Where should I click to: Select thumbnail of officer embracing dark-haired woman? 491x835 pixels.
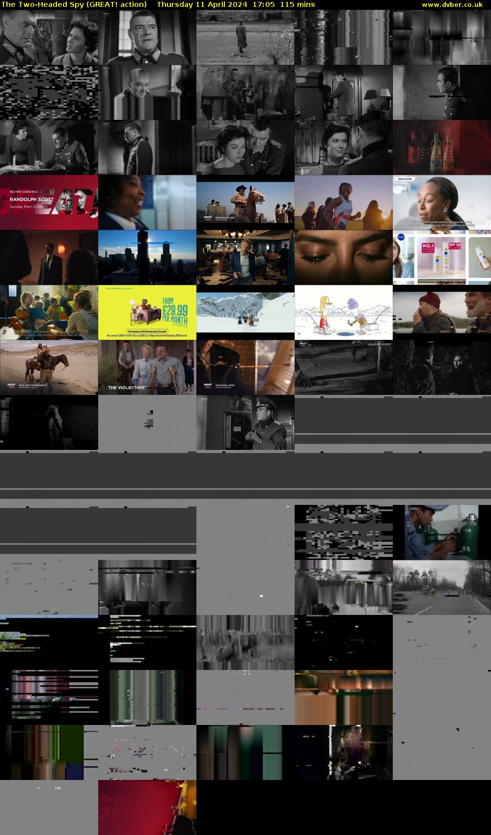[x=245, y=147]
